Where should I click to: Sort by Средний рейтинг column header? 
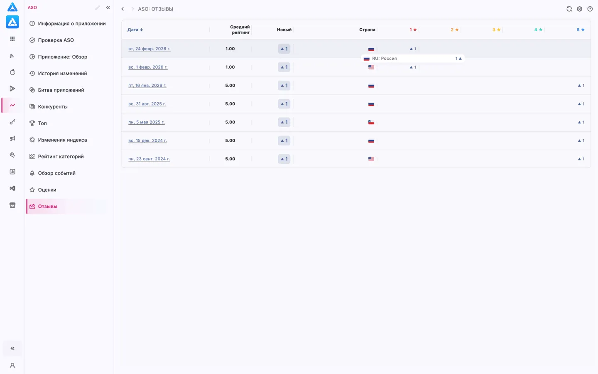tap(240, 30)
